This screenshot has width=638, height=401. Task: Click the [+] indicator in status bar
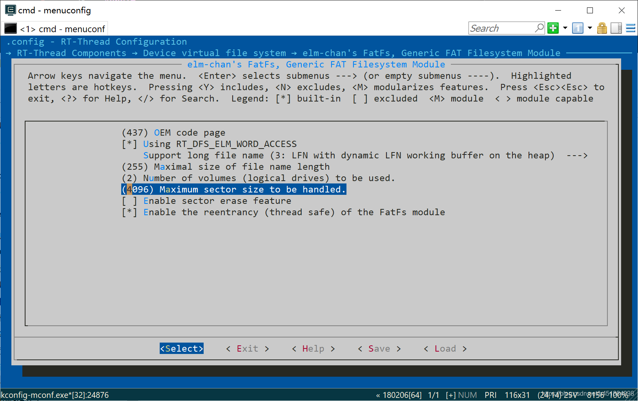450,395
